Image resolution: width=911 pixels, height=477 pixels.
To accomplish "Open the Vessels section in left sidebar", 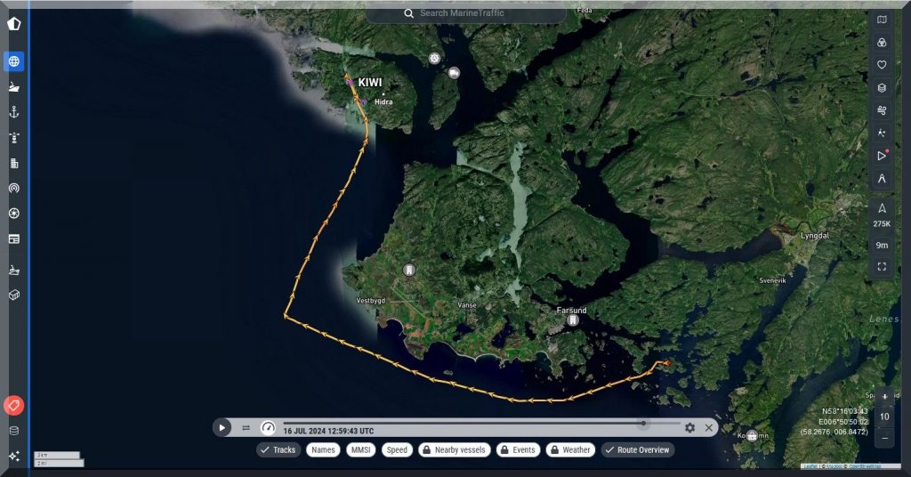I will click(x=13, y=87).
